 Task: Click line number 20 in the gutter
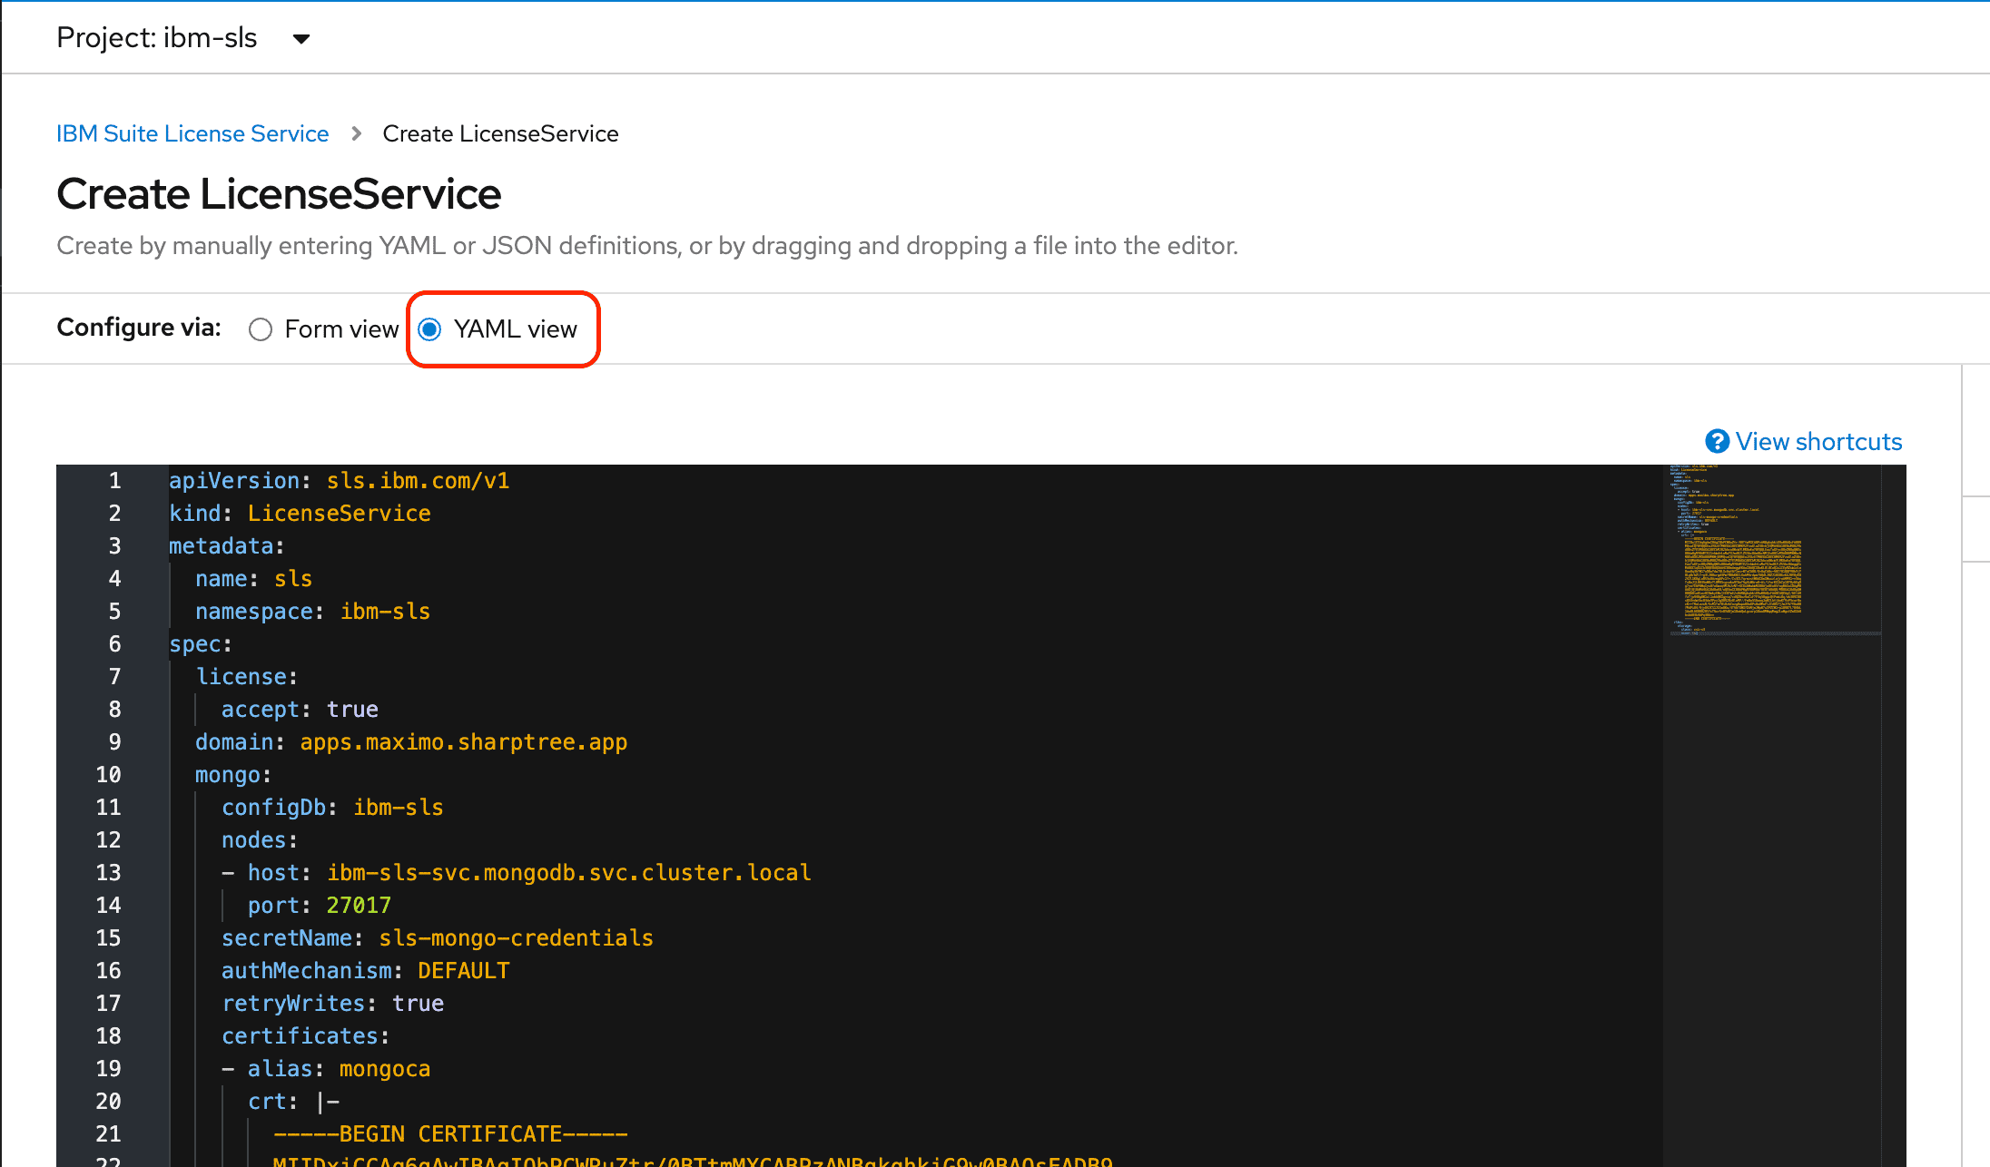[x=108, y=1102]
